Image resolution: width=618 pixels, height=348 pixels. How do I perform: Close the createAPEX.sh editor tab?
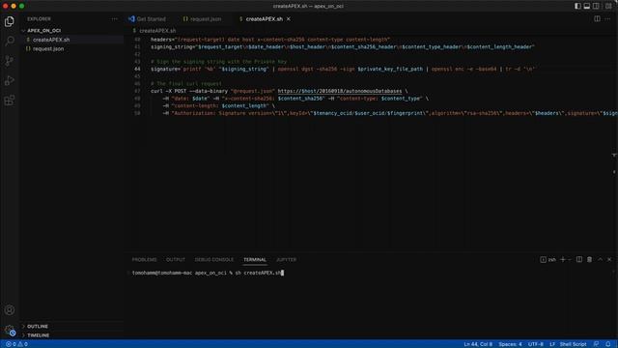point(289,19)
